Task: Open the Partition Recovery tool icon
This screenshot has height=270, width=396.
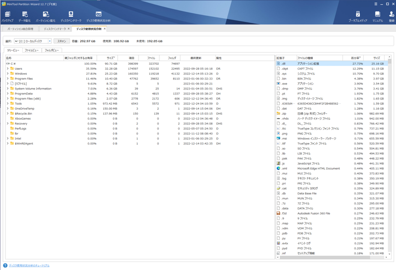Action: click(x=46, y=14)
